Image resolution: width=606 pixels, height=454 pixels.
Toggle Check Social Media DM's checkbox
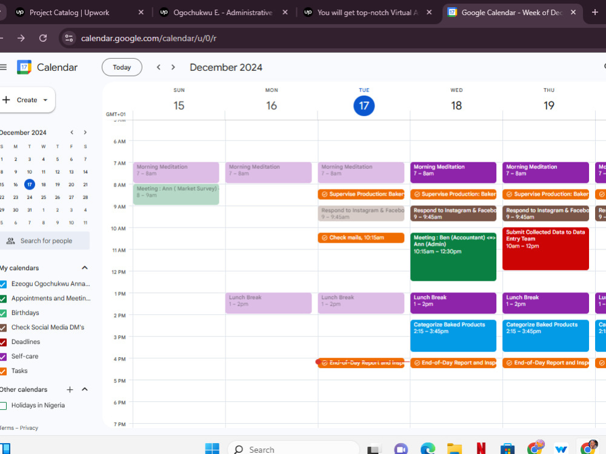[3, 327]
